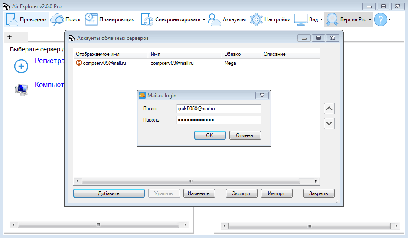Click accounts list scrollbar right arrow
Screen dimensions: 408x238
[316, 181]
